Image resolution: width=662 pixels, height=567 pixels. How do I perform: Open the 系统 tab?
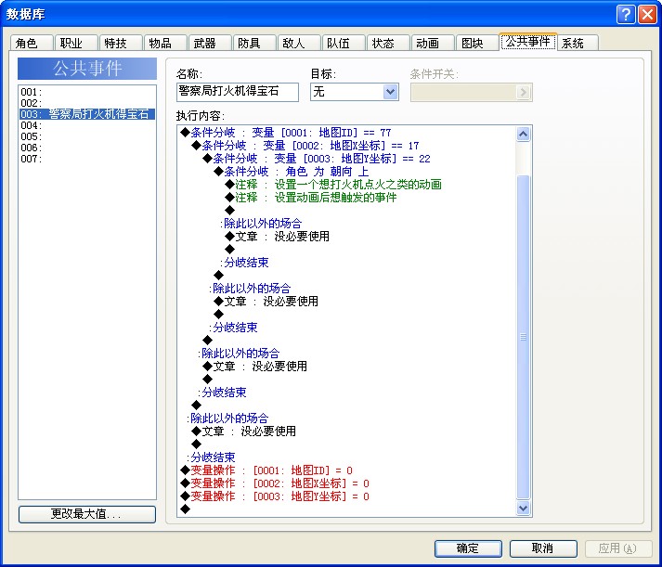tap(578, 43)
